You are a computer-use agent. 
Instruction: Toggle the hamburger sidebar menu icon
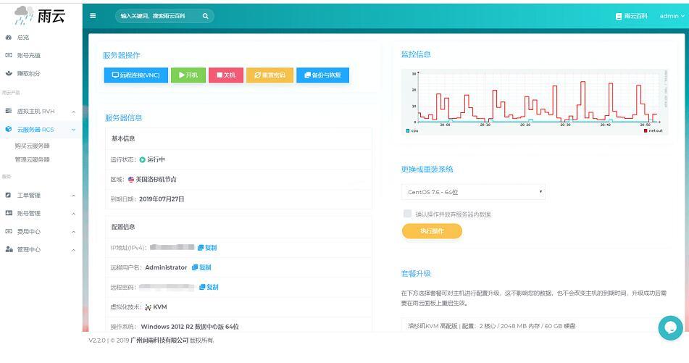(93, 15)
